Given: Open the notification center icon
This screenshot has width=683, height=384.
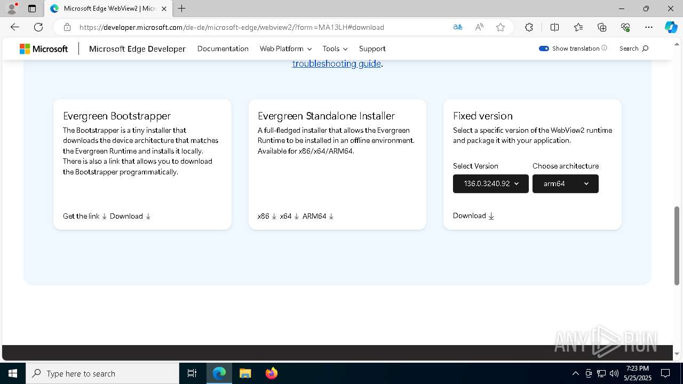Looking at the screenshot, I should click(665, 373).
